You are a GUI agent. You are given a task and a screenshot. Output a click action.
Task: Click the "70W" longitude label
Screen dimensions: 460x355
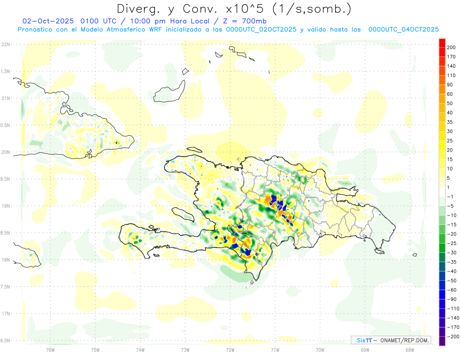(x=320, y=350)
